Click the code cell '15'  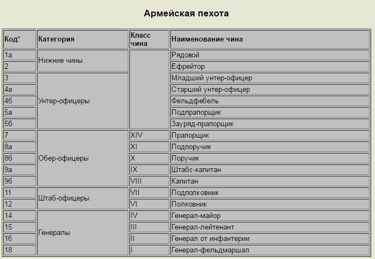pyautogui.click(x=20, y=227)
